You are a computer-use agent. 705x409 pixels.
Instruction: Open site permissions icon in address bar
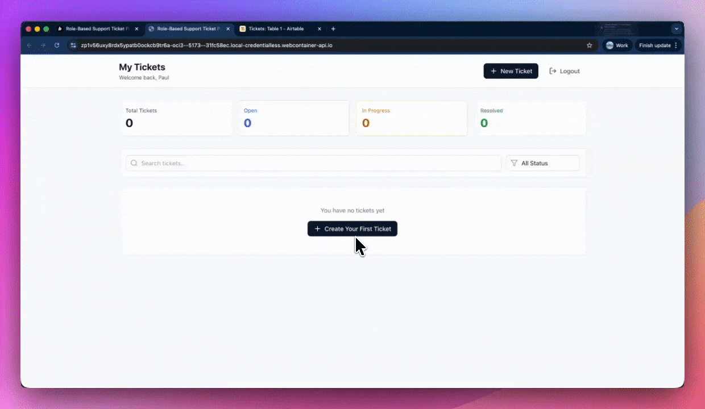(x=73, y=45)
